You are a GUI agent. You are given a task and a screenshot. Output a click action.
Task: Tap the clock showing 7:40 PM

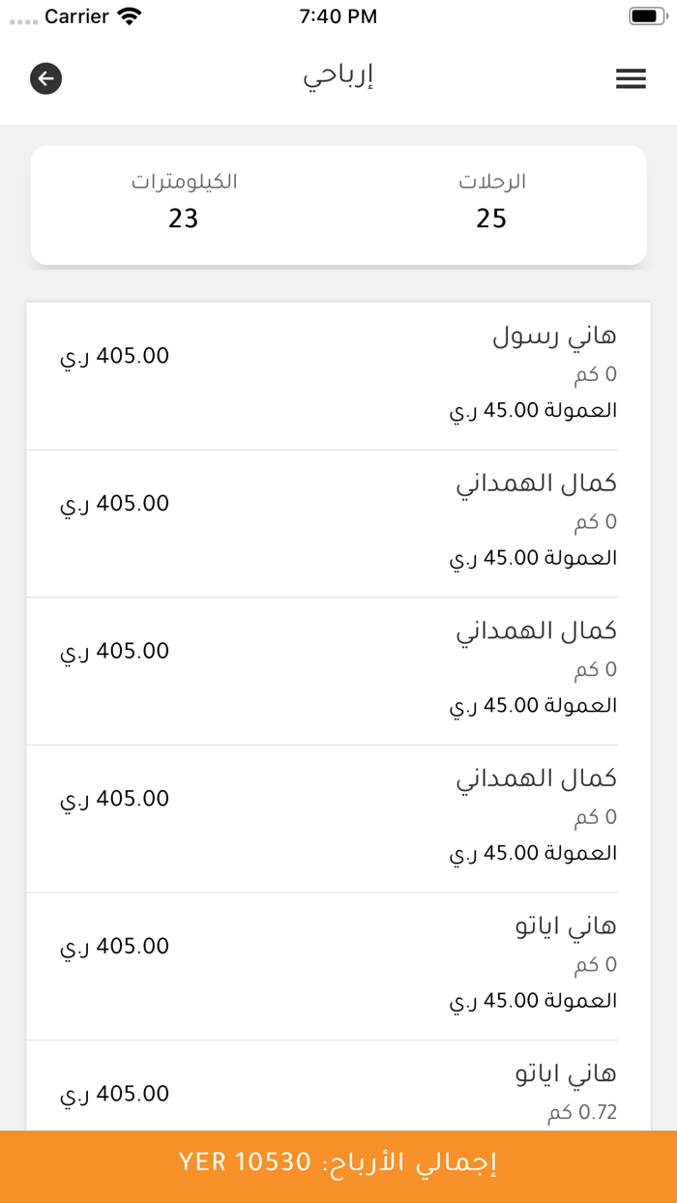pyautogui.click(x=338, y=15)
